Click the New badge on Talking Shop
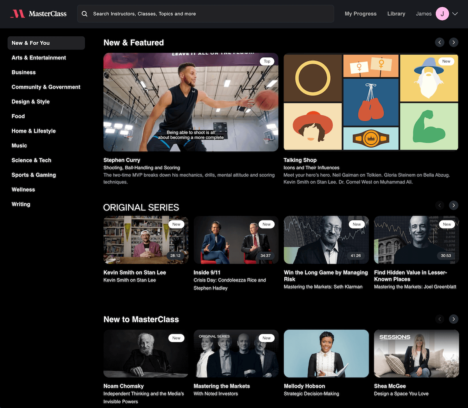468x408 pixels. point(446,61)
